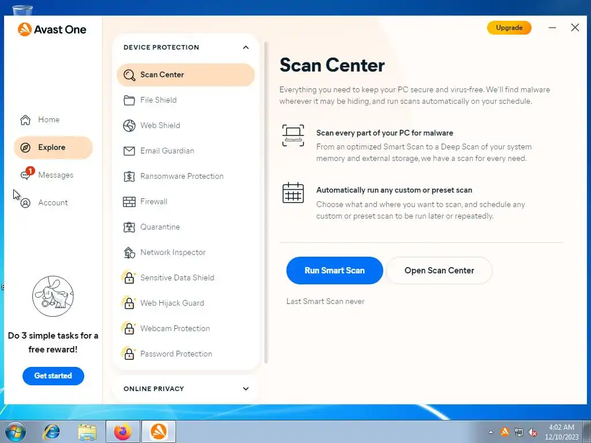
Task: Click the Webcam Protection lock icon
Action: pyautogui.click(x=129, y=329)
